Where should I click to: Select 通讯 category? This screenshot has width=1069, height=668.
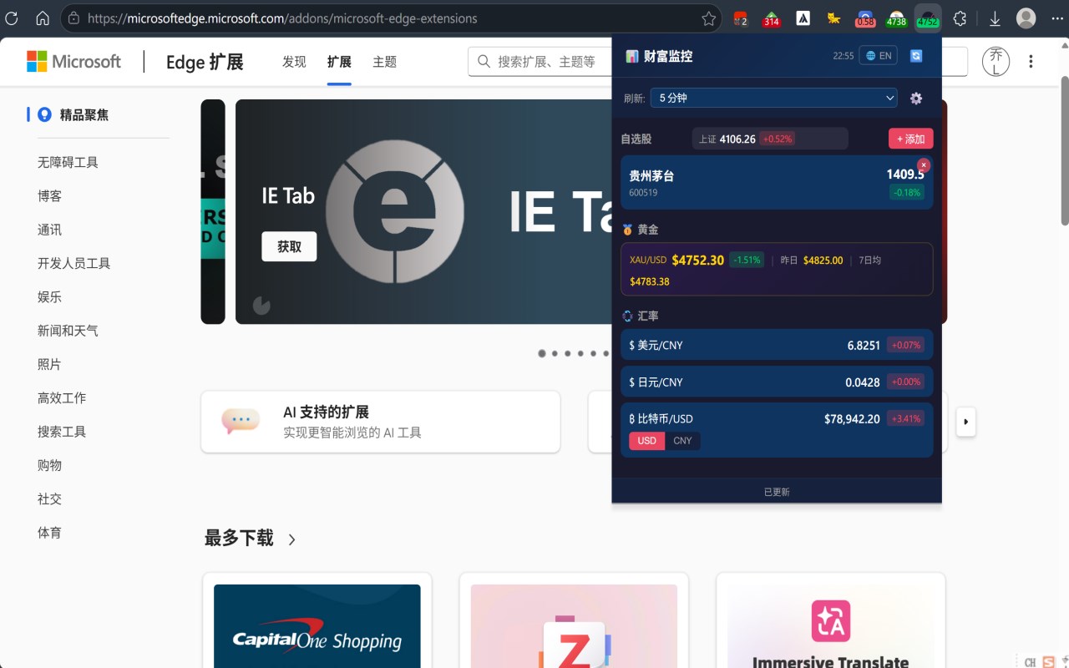[49, 230]
